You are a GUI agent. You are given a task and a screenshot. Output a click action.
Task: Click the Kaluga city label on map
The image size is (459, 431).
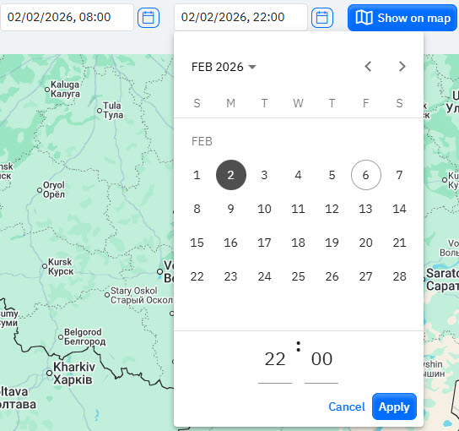[x=65, y=89]
